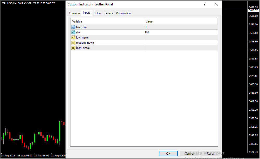The width and height of the screenshot is (260, 159).
Task: Open the Colors tab
Action: pyautogui.click(x=97, y=13)
